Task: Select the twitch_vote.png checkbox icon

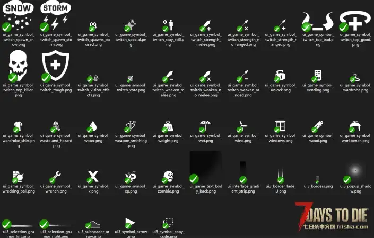Action: [x=130, y=78]
